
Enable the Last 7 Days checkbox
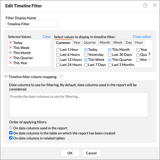[86, 65]
